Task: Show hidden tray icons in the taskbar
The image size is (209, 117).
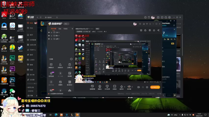Action: (x=180, y=115)
